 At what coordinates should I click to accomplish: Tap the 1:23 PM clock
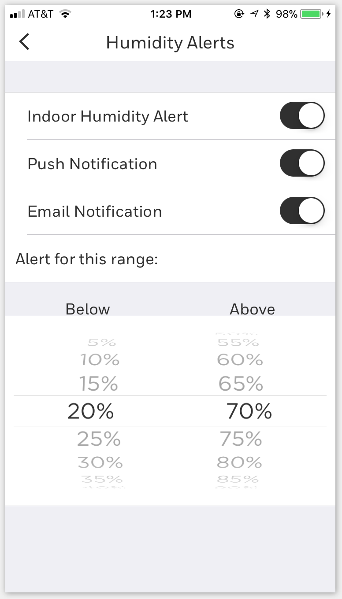[x=171, y=14]
